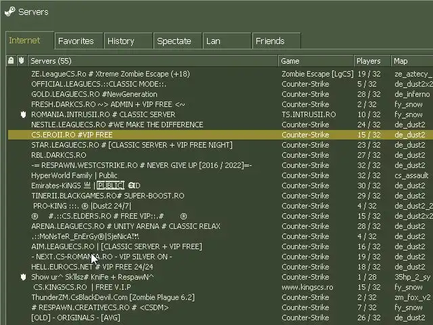Screen dimensions: 433x325
Task: Select AIM.LEAGUECS.RO CLASSIC SERVER + VIP FREE
Action: (221, 246)
